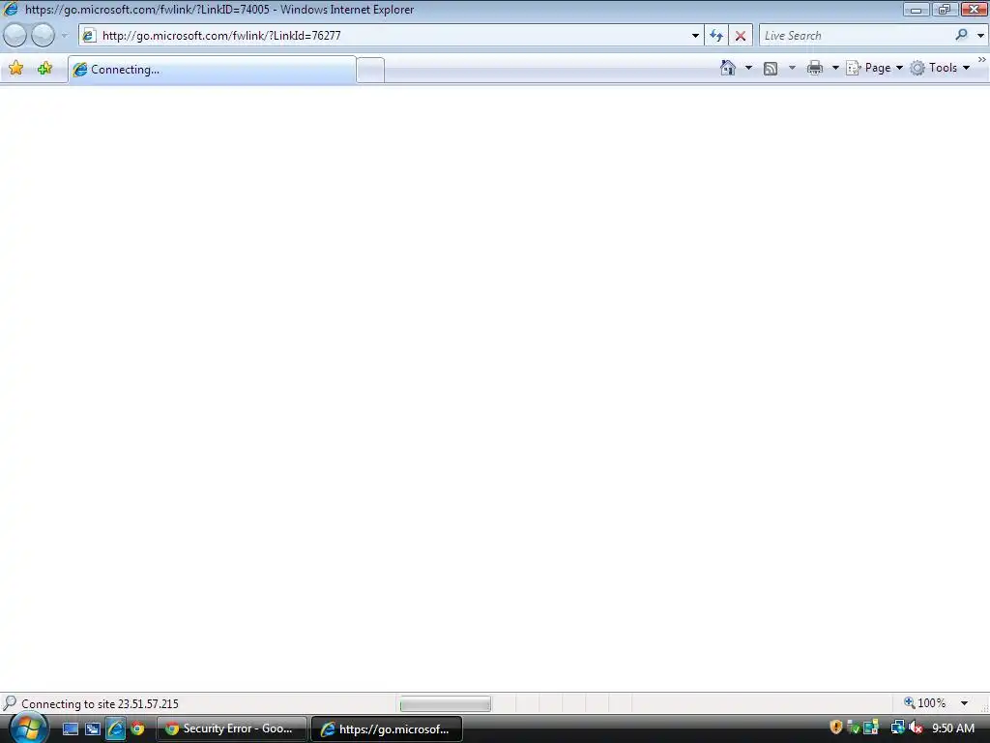Click the Internet Explorer title bar icon
The height and width of the screenshot is (743, 990).
11,9
